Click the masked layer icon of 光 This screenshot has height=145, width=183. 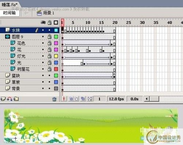tap(13, 62)
